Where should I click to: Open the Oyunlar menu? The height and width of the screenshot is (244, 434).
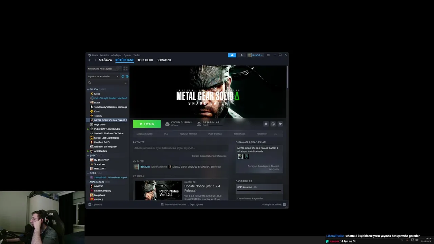(x=127, y=55)
